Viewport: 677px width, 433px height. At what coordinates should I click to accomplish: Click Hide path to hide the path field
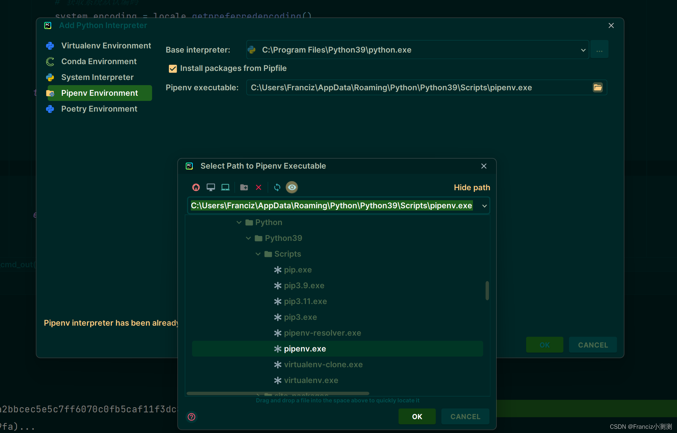[472, 187]
